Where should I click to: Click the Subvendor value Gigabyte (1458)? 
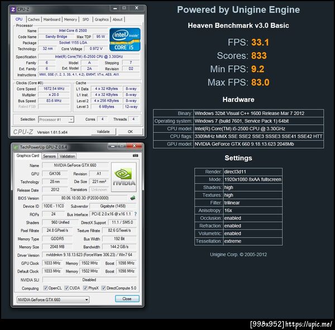click(x=113, y=206)
